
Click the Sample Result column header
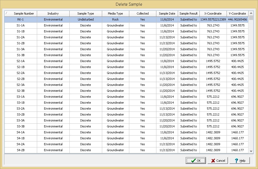(x=189, y=13)
